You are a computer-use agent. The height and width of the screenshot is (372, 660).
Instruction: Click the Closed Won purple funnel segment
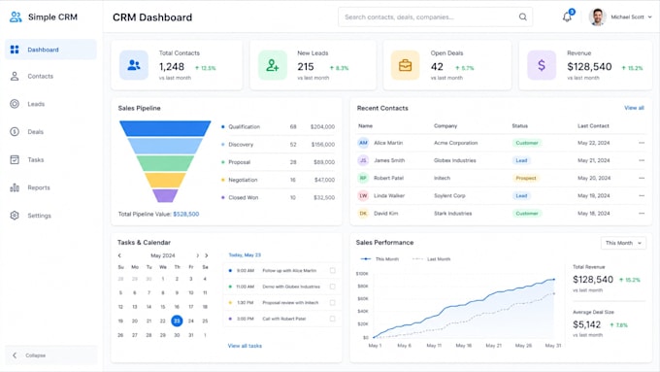tap(165, 195)
